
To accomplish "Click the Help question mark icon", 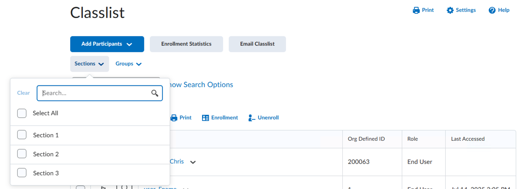I will tap(492, 10).
